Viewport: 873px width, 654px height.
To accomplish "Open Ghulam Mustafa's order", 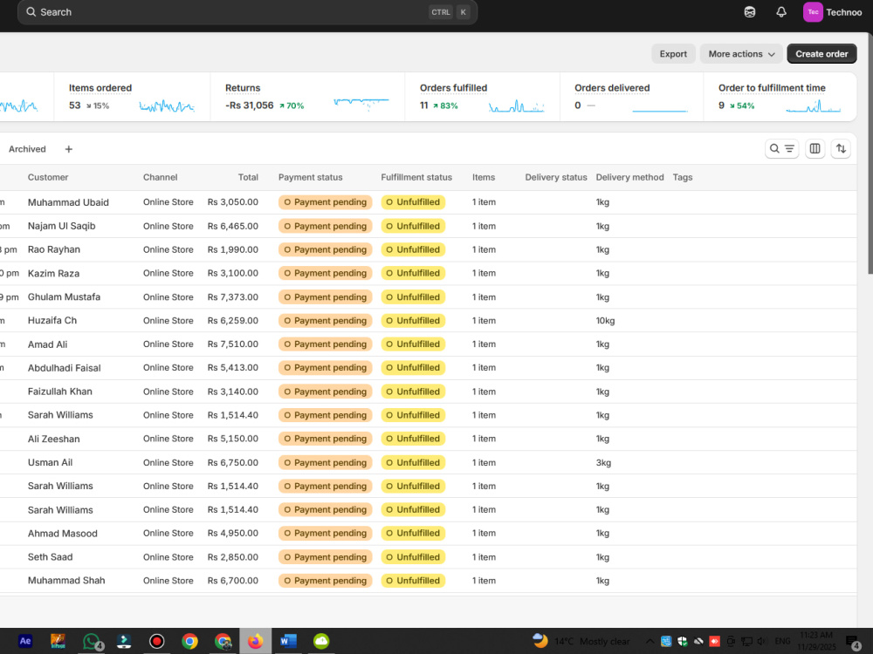I will click(x=428, y=297).
